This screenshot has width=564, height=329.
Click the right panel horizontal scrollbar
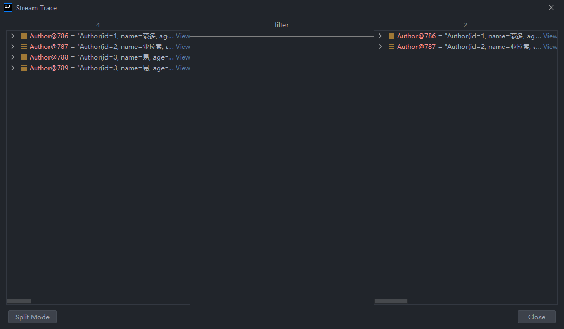391,301
